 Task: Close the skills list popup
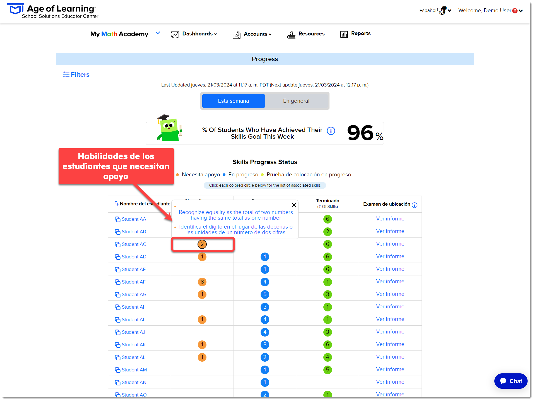coord(294,205)
